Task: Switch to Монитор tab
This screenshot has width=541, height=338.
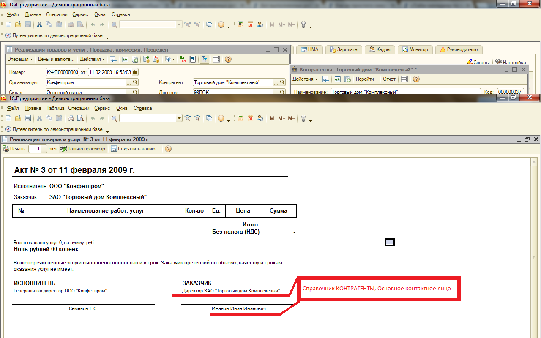Action: click(x=415, y=49)
